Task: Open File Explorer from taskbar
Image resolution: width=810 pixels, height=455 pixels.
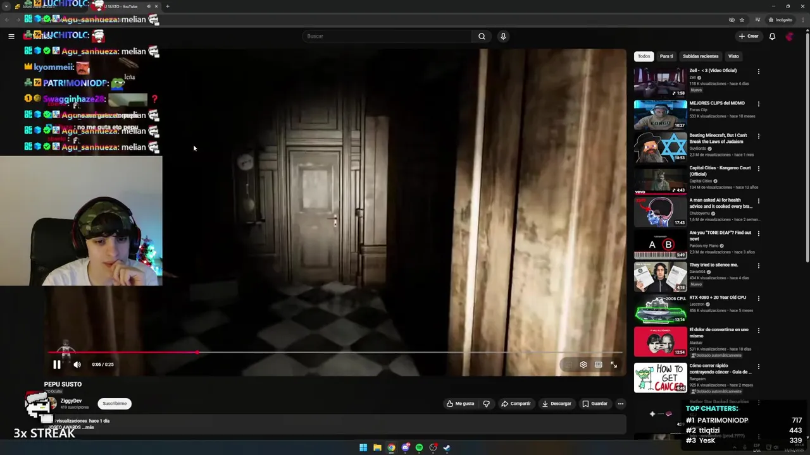Action: coord(377,447)
